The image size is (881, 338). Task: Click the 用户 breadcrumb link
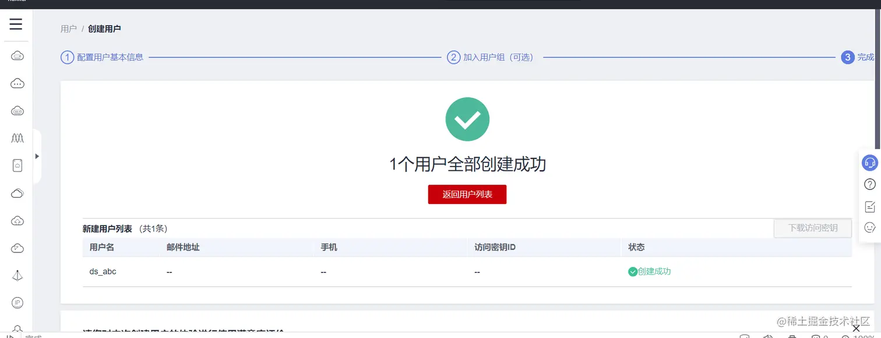tap(69, 29)
